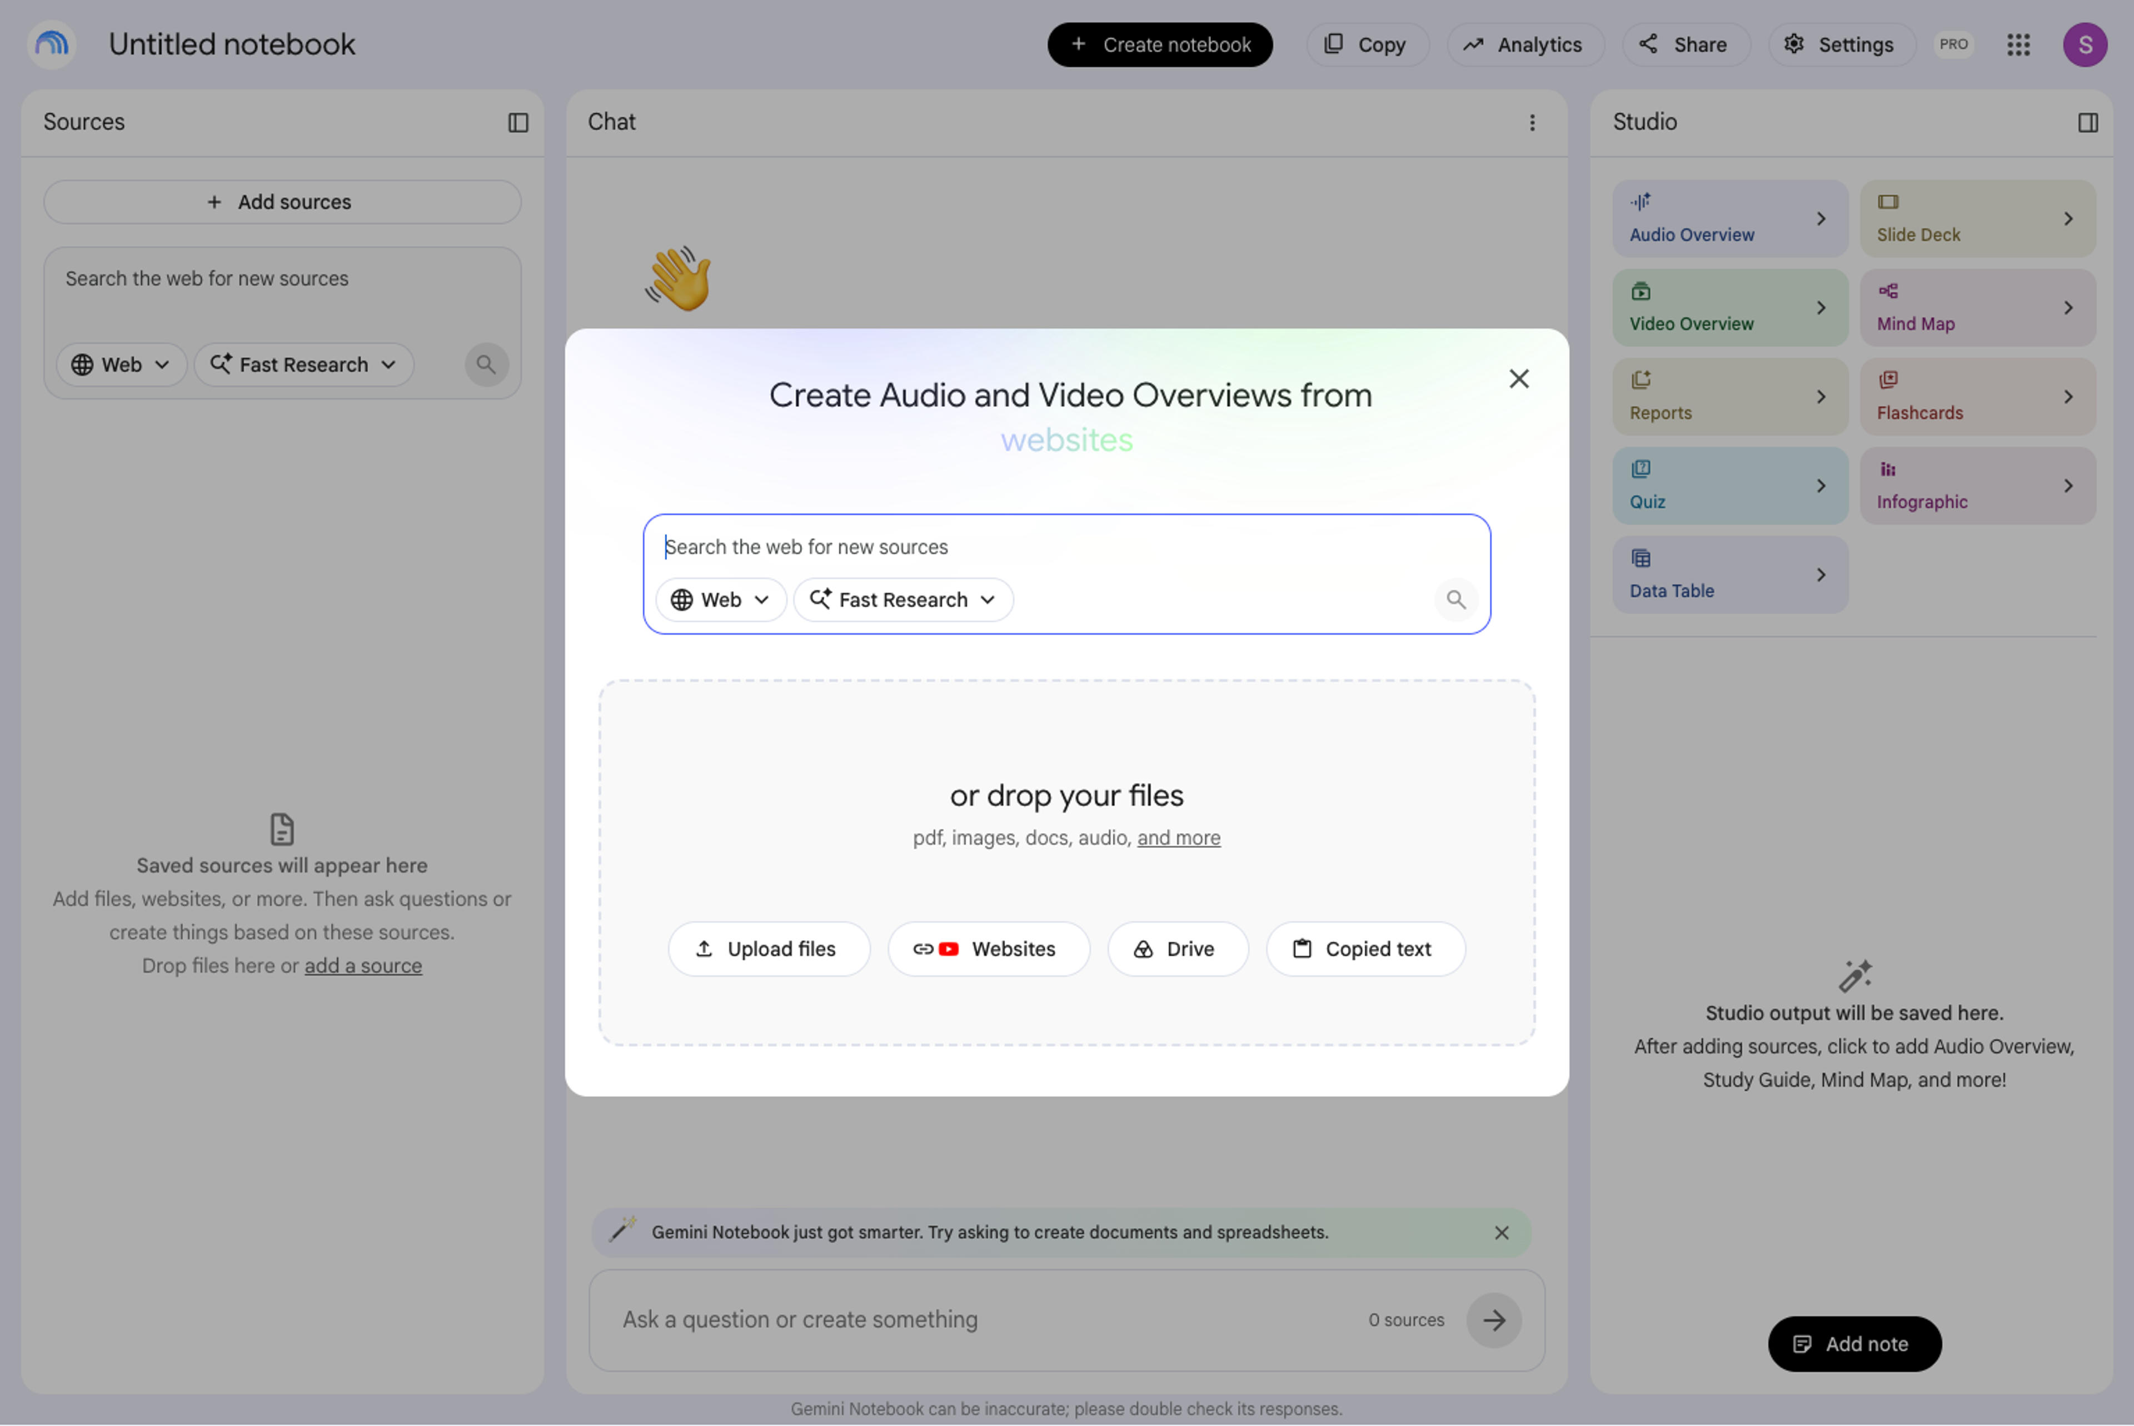Screen dimensions: 2134x1426
Task: Choose Copied text source option
Action: [x=1365, y=949]
